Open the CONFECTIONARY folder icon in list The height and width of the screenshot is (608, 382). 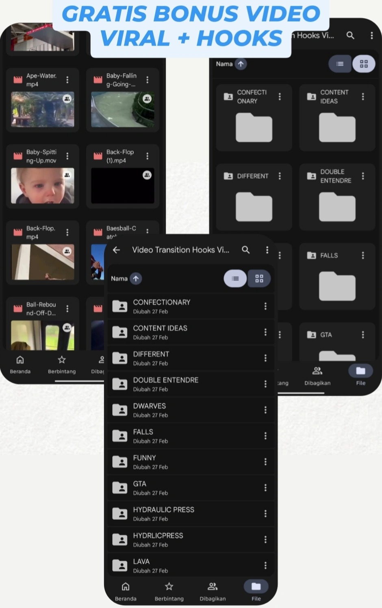click(x=120, y=306)
